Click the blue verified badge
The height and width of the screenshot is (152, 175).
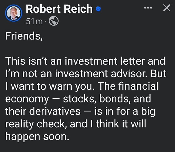pos(98,9)
